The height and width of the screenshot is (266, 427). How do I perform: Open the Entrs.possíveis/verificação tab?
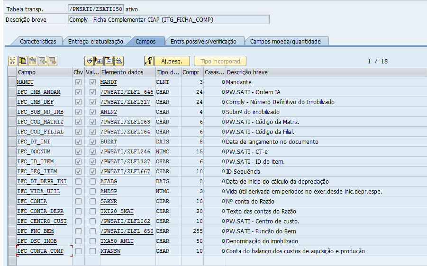203,42
